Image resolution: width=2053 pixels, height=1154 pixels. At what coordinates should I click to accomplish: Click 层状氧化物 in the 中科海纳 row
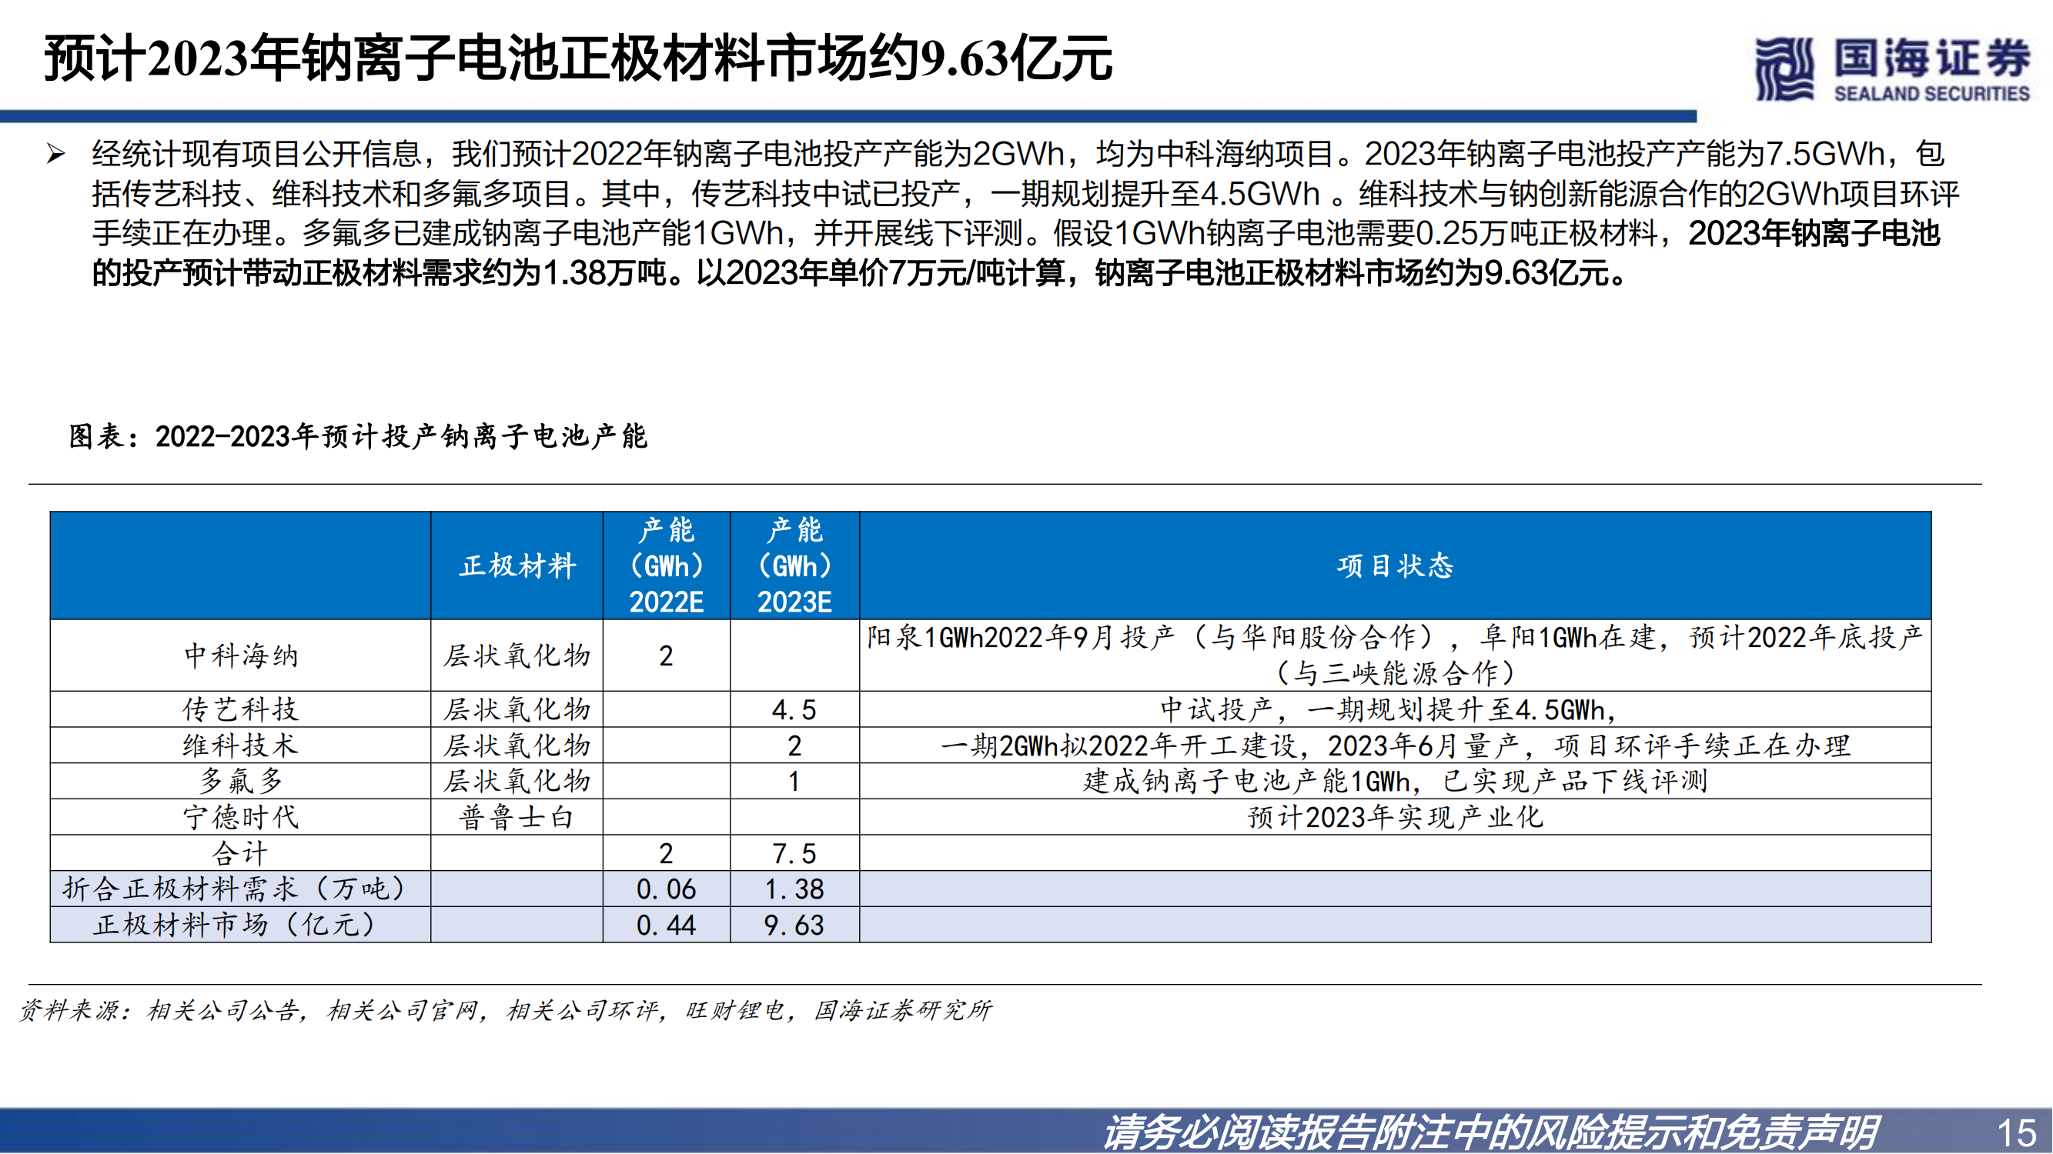517,655
